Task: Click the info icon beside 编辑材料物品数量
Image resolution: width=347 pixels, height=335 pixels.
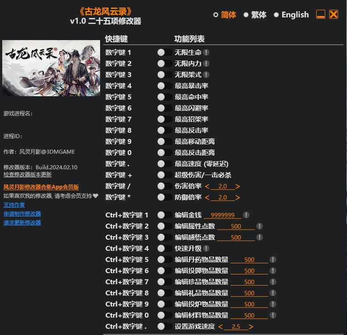Action: pyautogui.click(x=273, y=315)
